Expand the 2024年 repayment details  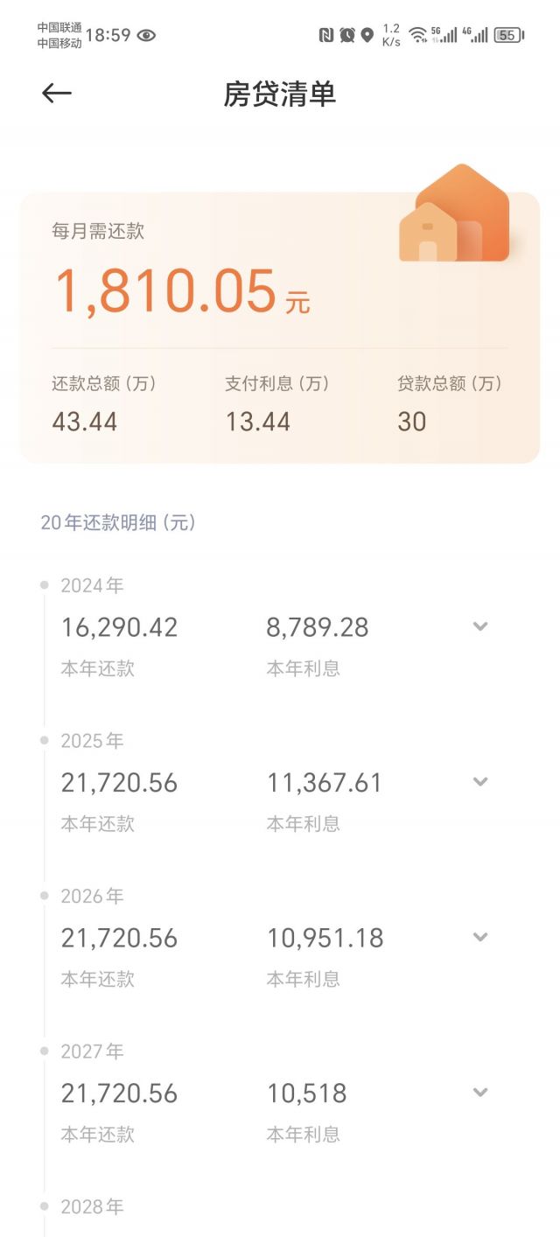coord(479,626)
